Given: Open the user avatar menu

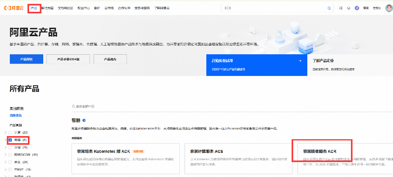Looking at the screenshot, I should tap(389, 8).
